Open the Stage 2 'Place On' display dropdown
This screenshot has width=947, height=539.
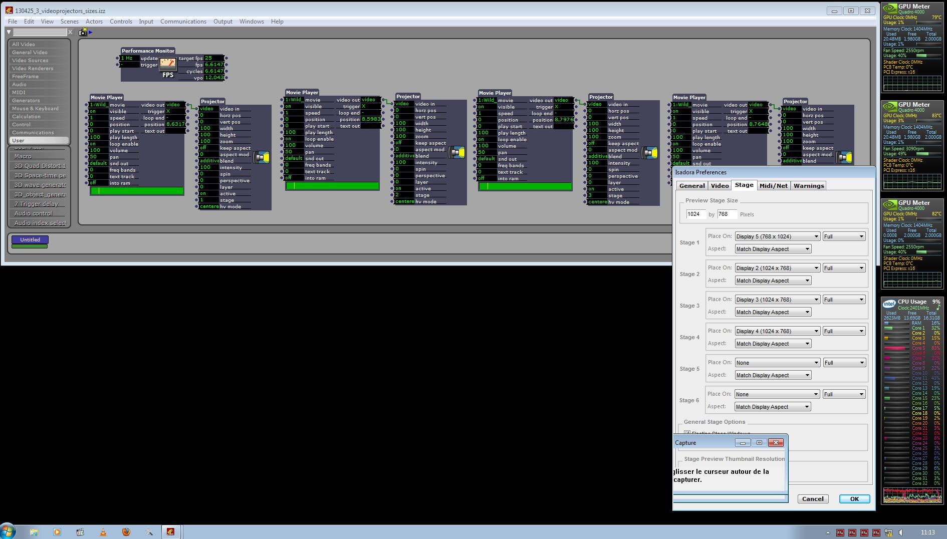point(777,268)
